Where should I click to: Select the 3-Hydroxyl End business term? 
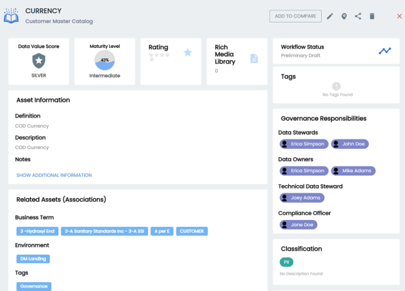[38, 232]
